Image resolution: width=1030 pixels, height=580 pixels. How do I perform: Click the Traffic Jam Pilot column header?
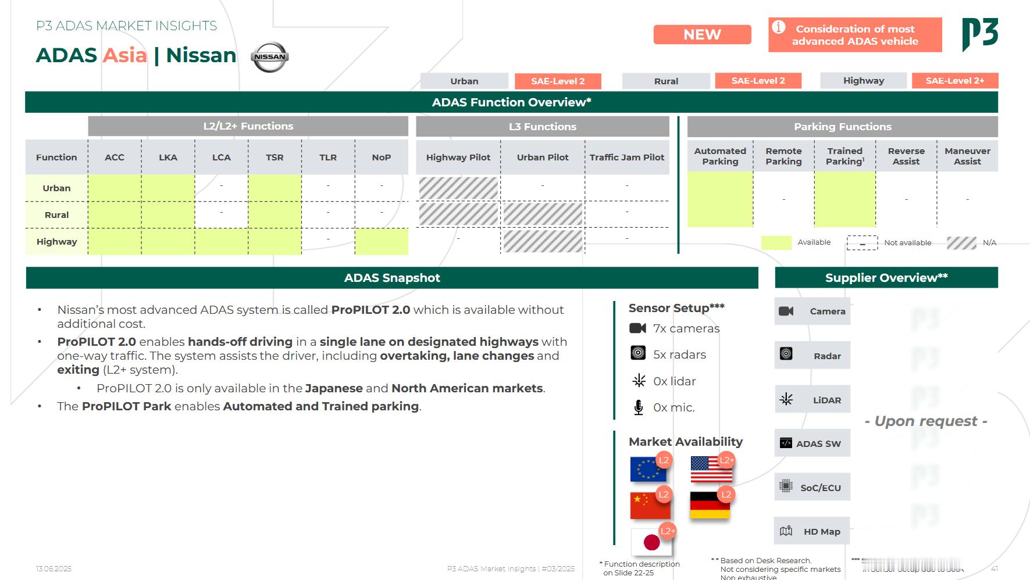click(x=627, y=157)
